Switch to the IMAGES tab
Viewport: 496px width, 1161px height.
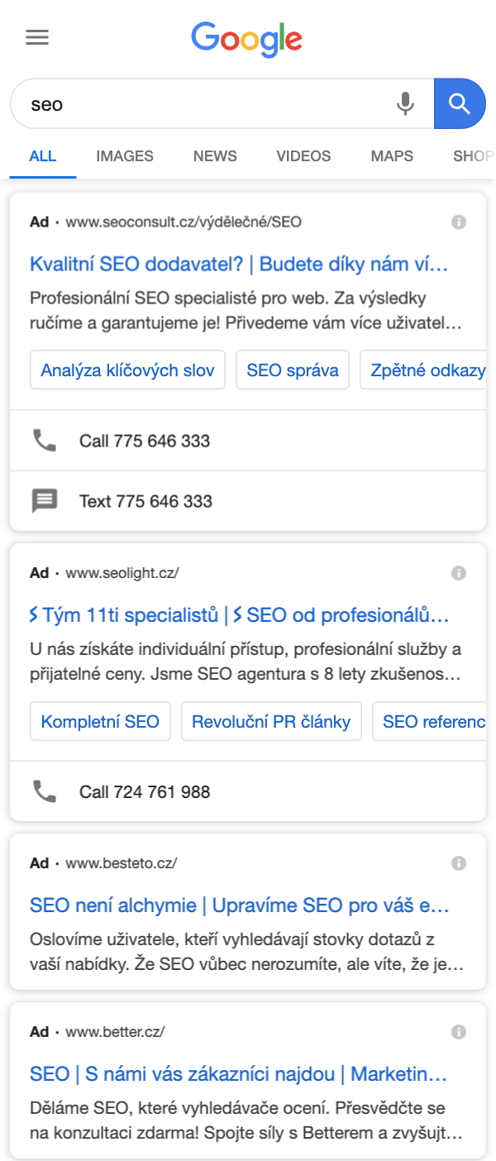pyautogui.click(x=125, y=155)
